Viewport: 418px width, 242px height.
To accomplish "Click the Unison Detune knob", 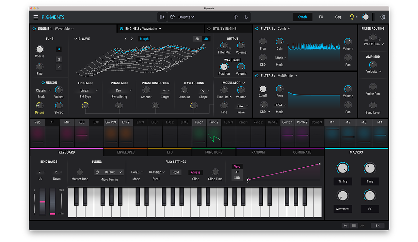I will click(40, 105).
